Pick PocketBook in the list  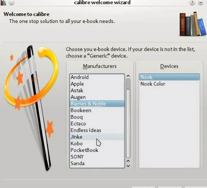97,150
